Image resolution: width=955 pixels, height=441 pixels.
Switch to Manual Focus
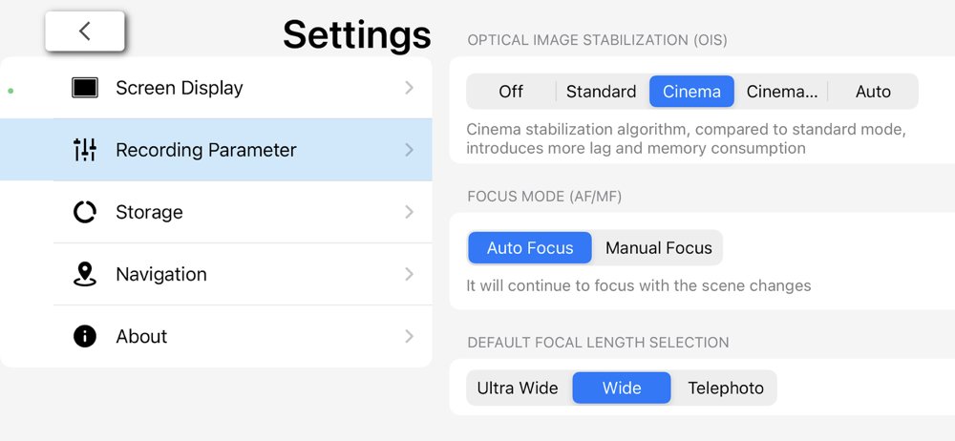[658, 248]
